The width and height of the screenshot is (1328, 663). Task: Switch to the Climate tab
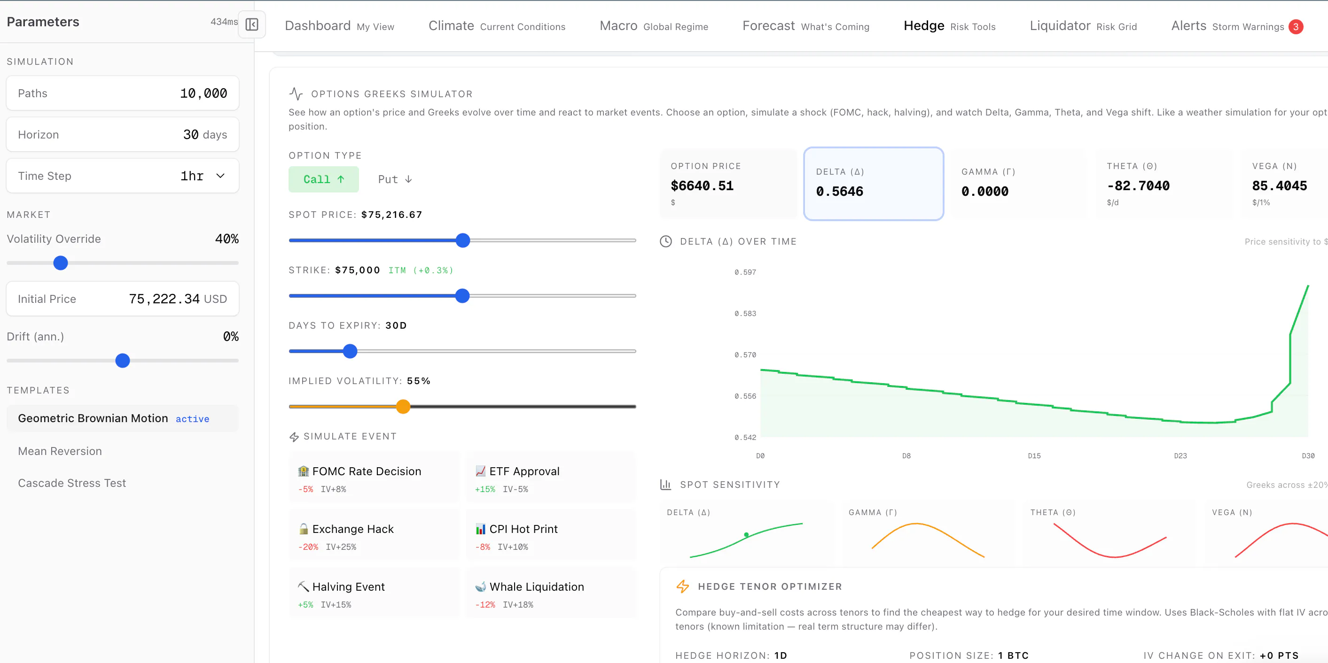(x=497, y=26)
